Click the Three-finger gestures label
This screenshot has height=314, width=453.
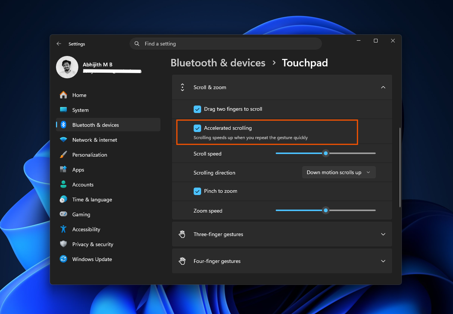pyautogui.click(x=218, y=234)
